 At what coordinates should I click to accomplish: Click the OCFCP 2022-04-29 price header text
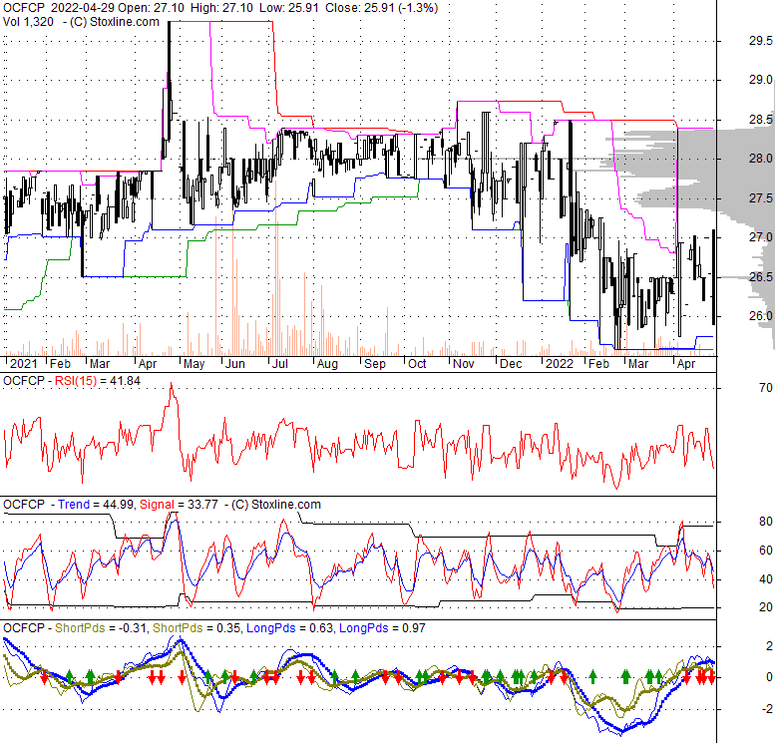(x=220, y=8)
